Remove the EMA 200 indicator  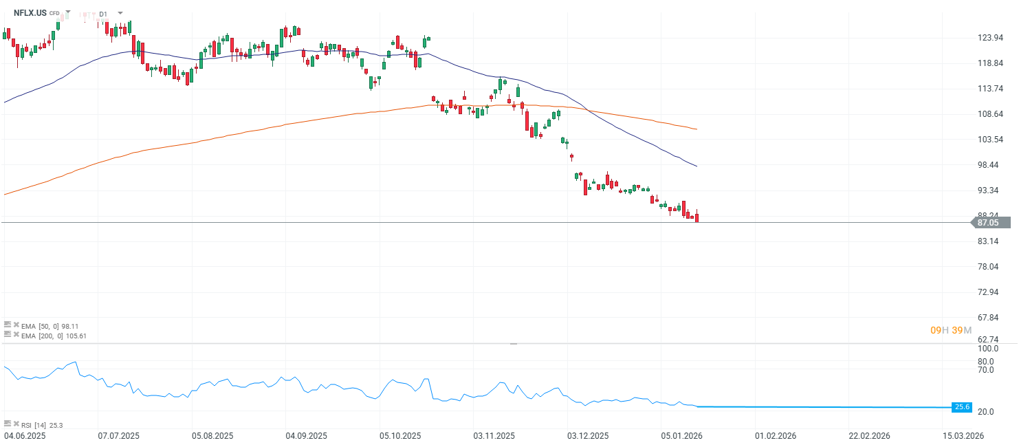16,334
